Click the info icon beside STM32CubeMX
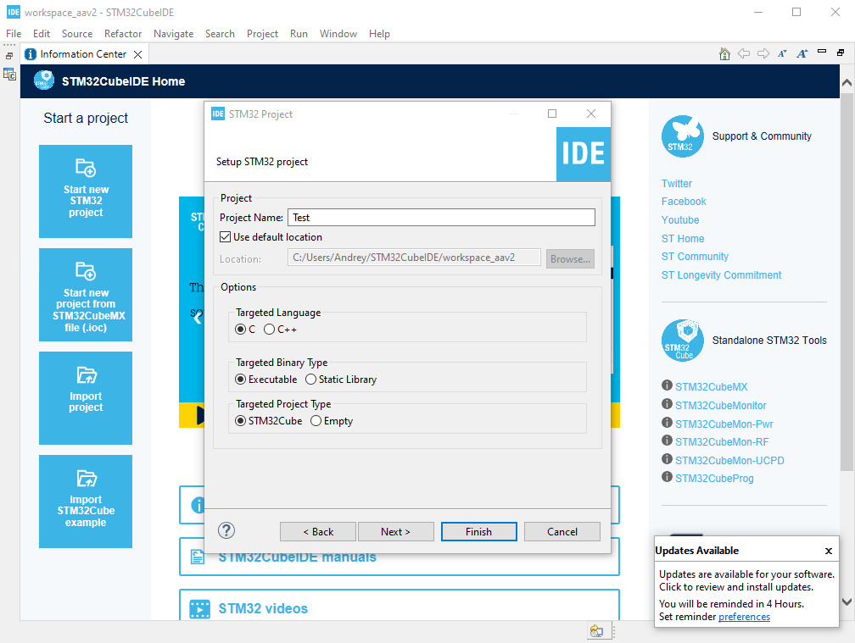Image resolution: width=855 pixels, height=643 pixels. coord(667,385)
